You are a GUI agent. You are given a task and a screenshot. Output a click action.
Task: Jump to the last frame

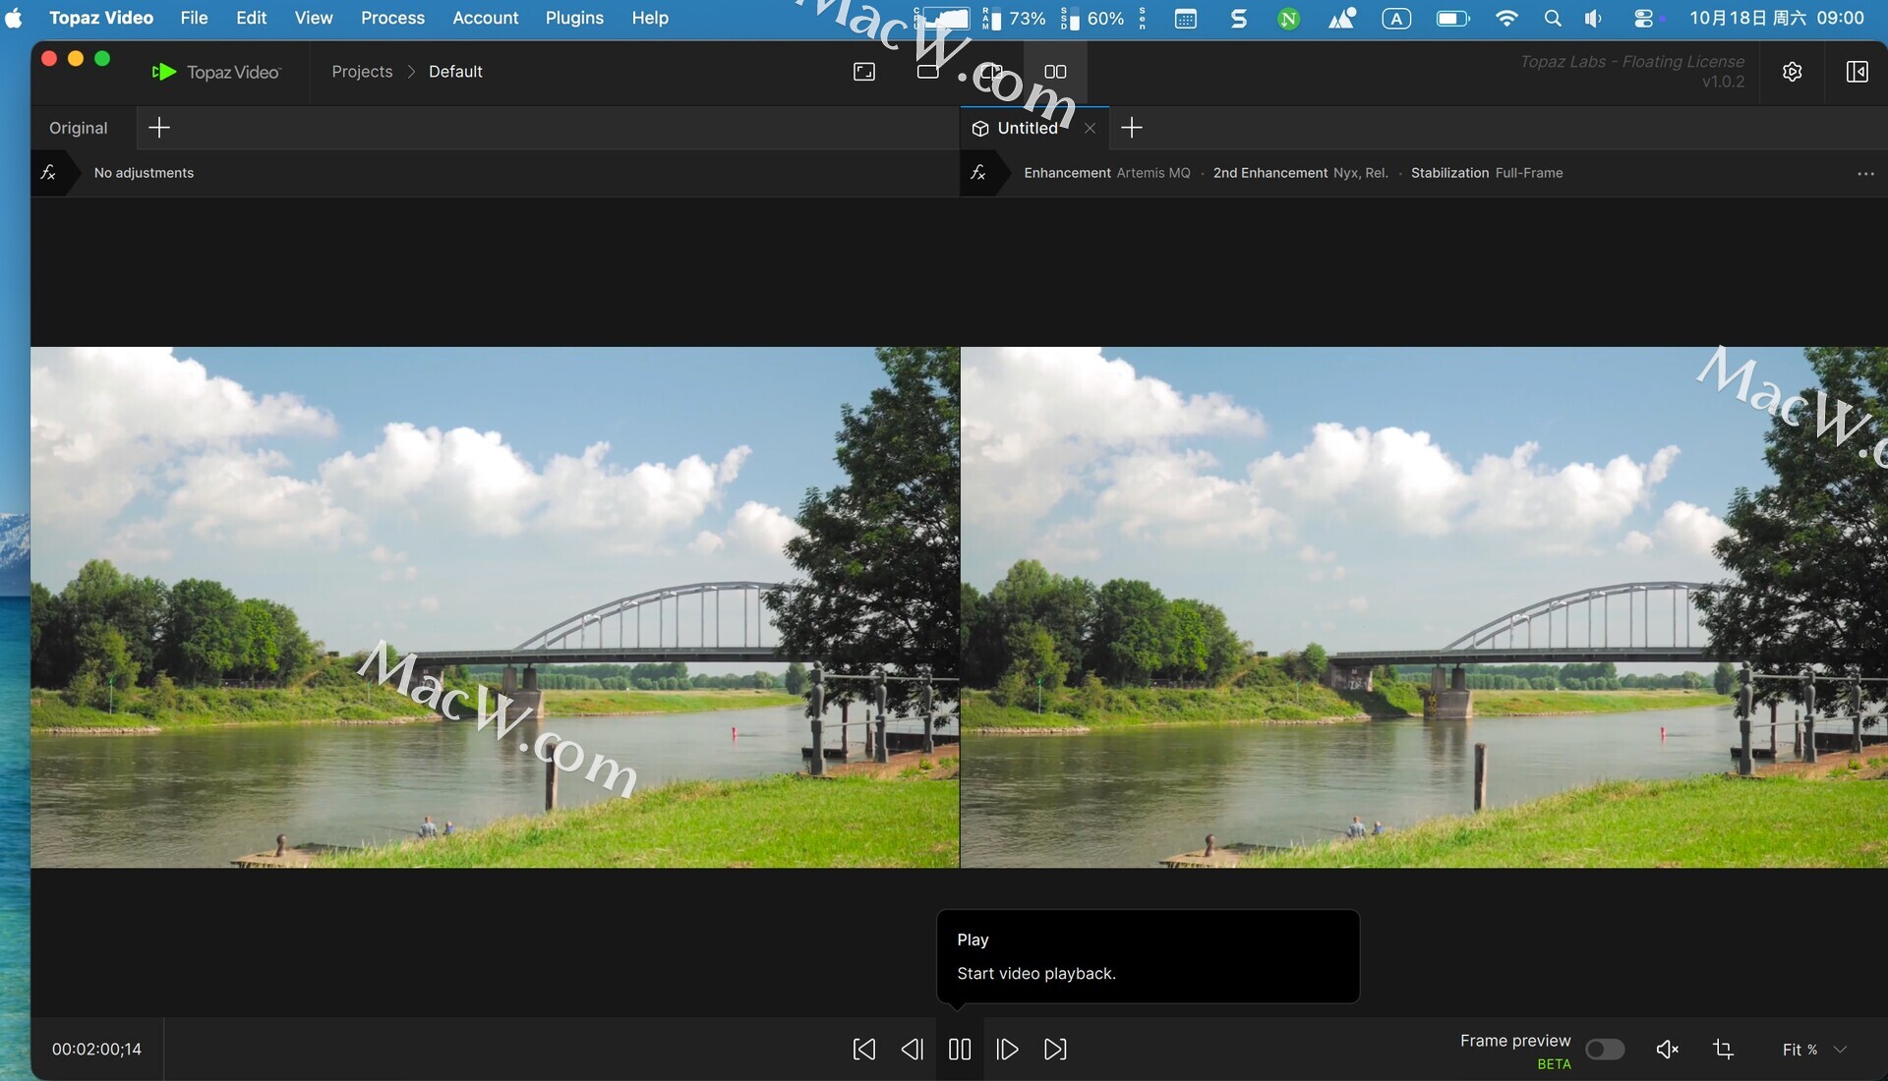[1055, 1050]
